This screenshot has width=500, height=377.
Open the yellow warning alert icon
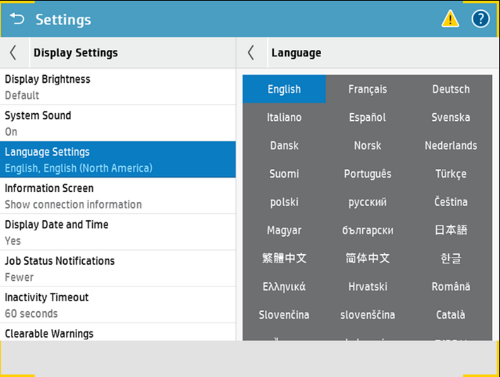point(450,20)
